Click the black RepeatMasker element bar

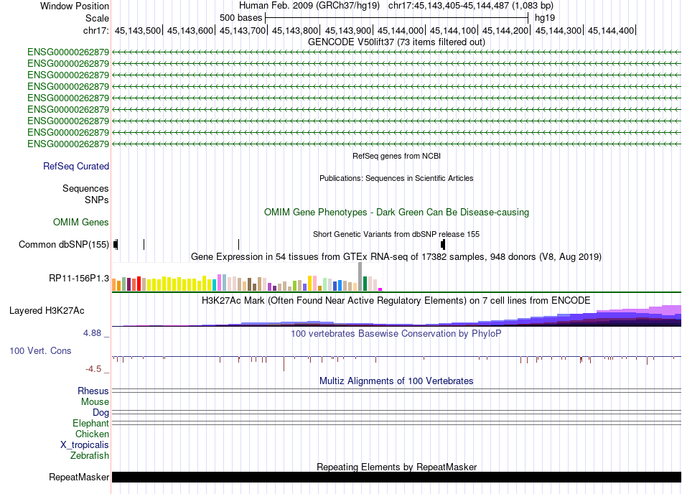pos(396,477)
